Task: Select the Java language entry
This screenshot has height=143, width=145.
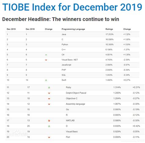Action: tap(64, 34)
